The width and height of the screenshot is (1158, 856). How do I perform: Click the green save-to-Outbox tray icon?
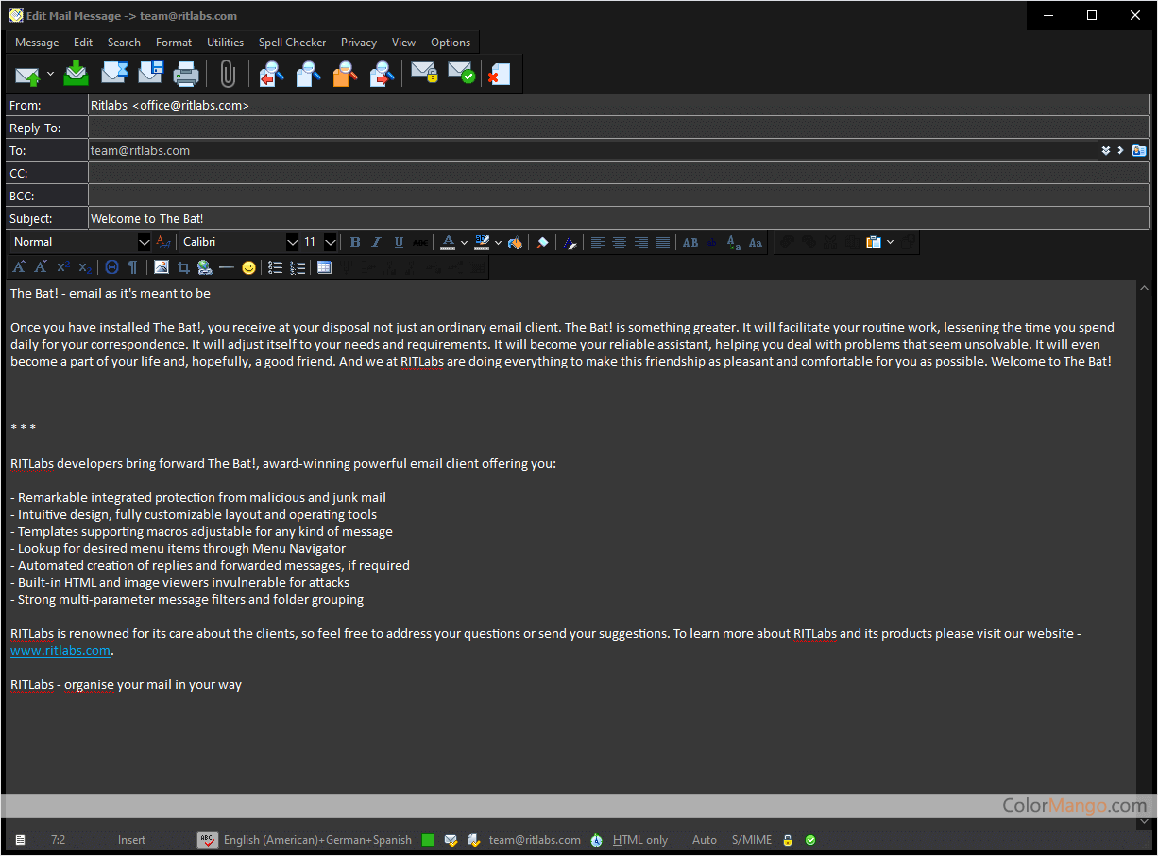click(76, 74)
